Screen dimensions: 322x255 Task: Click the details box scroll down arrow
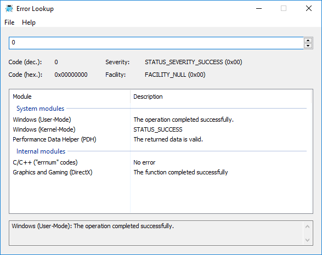pyautogui.click(x=307, y=240)
